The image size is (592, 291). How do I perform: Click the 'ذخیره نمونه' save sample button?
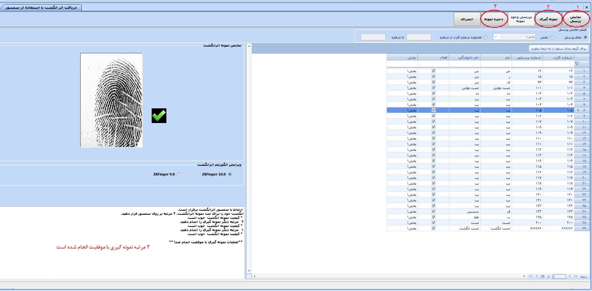493,19
